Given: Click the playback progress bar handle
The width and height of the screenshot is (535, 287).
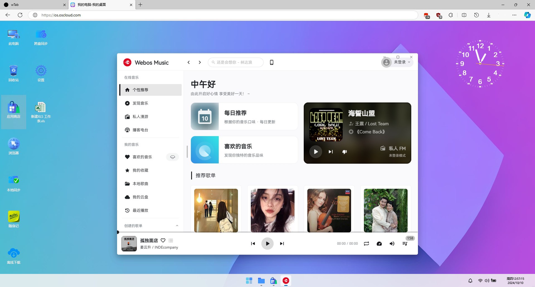Looking at the screenshot, I should (x=118, y=232).
